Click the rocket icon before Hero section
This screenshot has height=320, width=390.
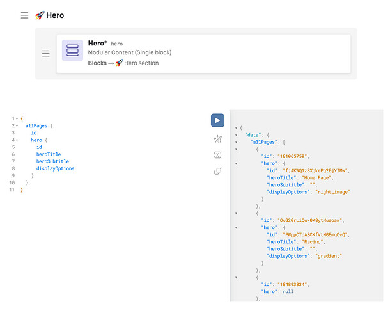tap(119, 63)
